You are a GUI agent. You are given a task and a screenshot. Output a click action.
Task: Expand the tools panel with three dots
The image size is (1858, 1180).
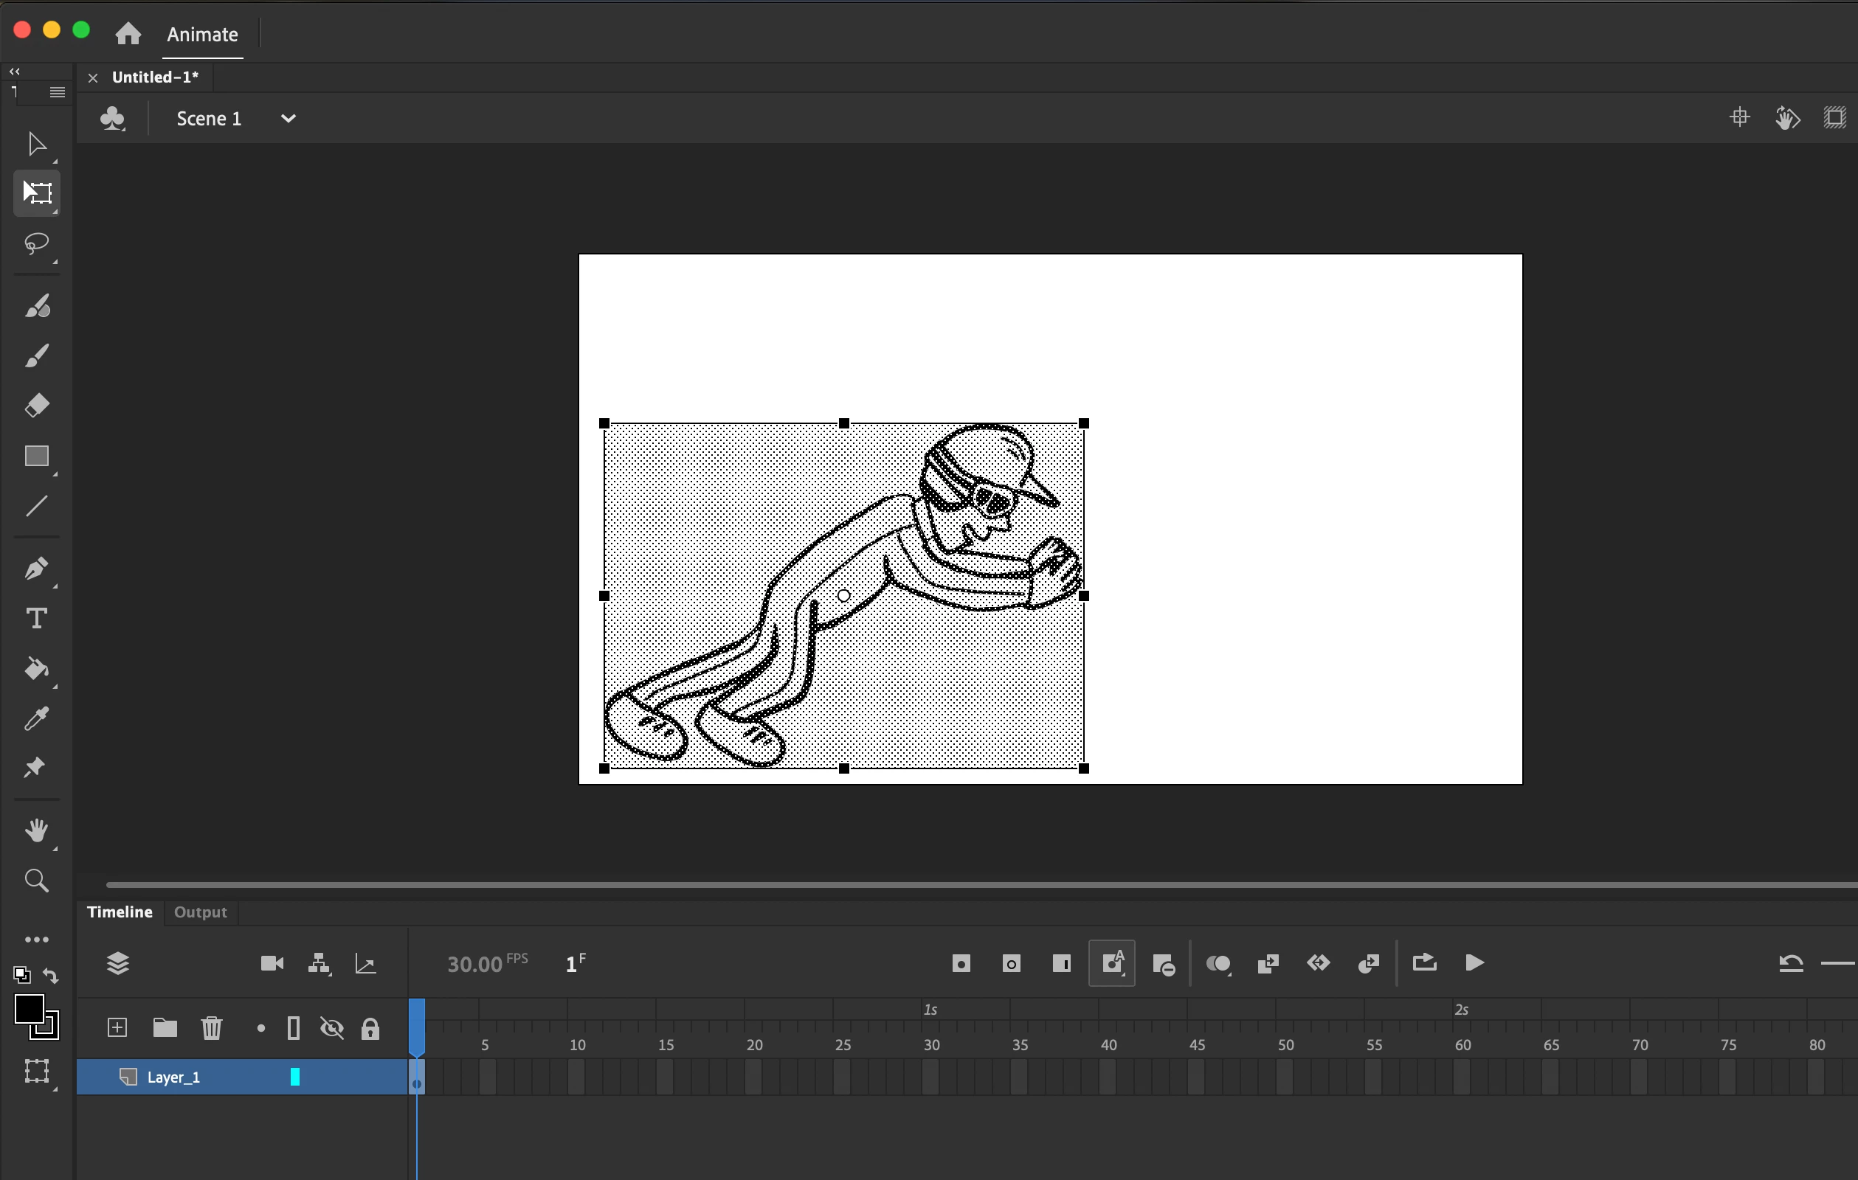36,940
